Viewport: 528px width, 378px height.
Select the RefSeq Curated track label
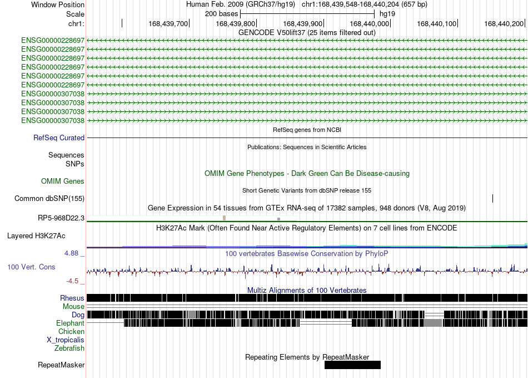[x=59, y=138]
